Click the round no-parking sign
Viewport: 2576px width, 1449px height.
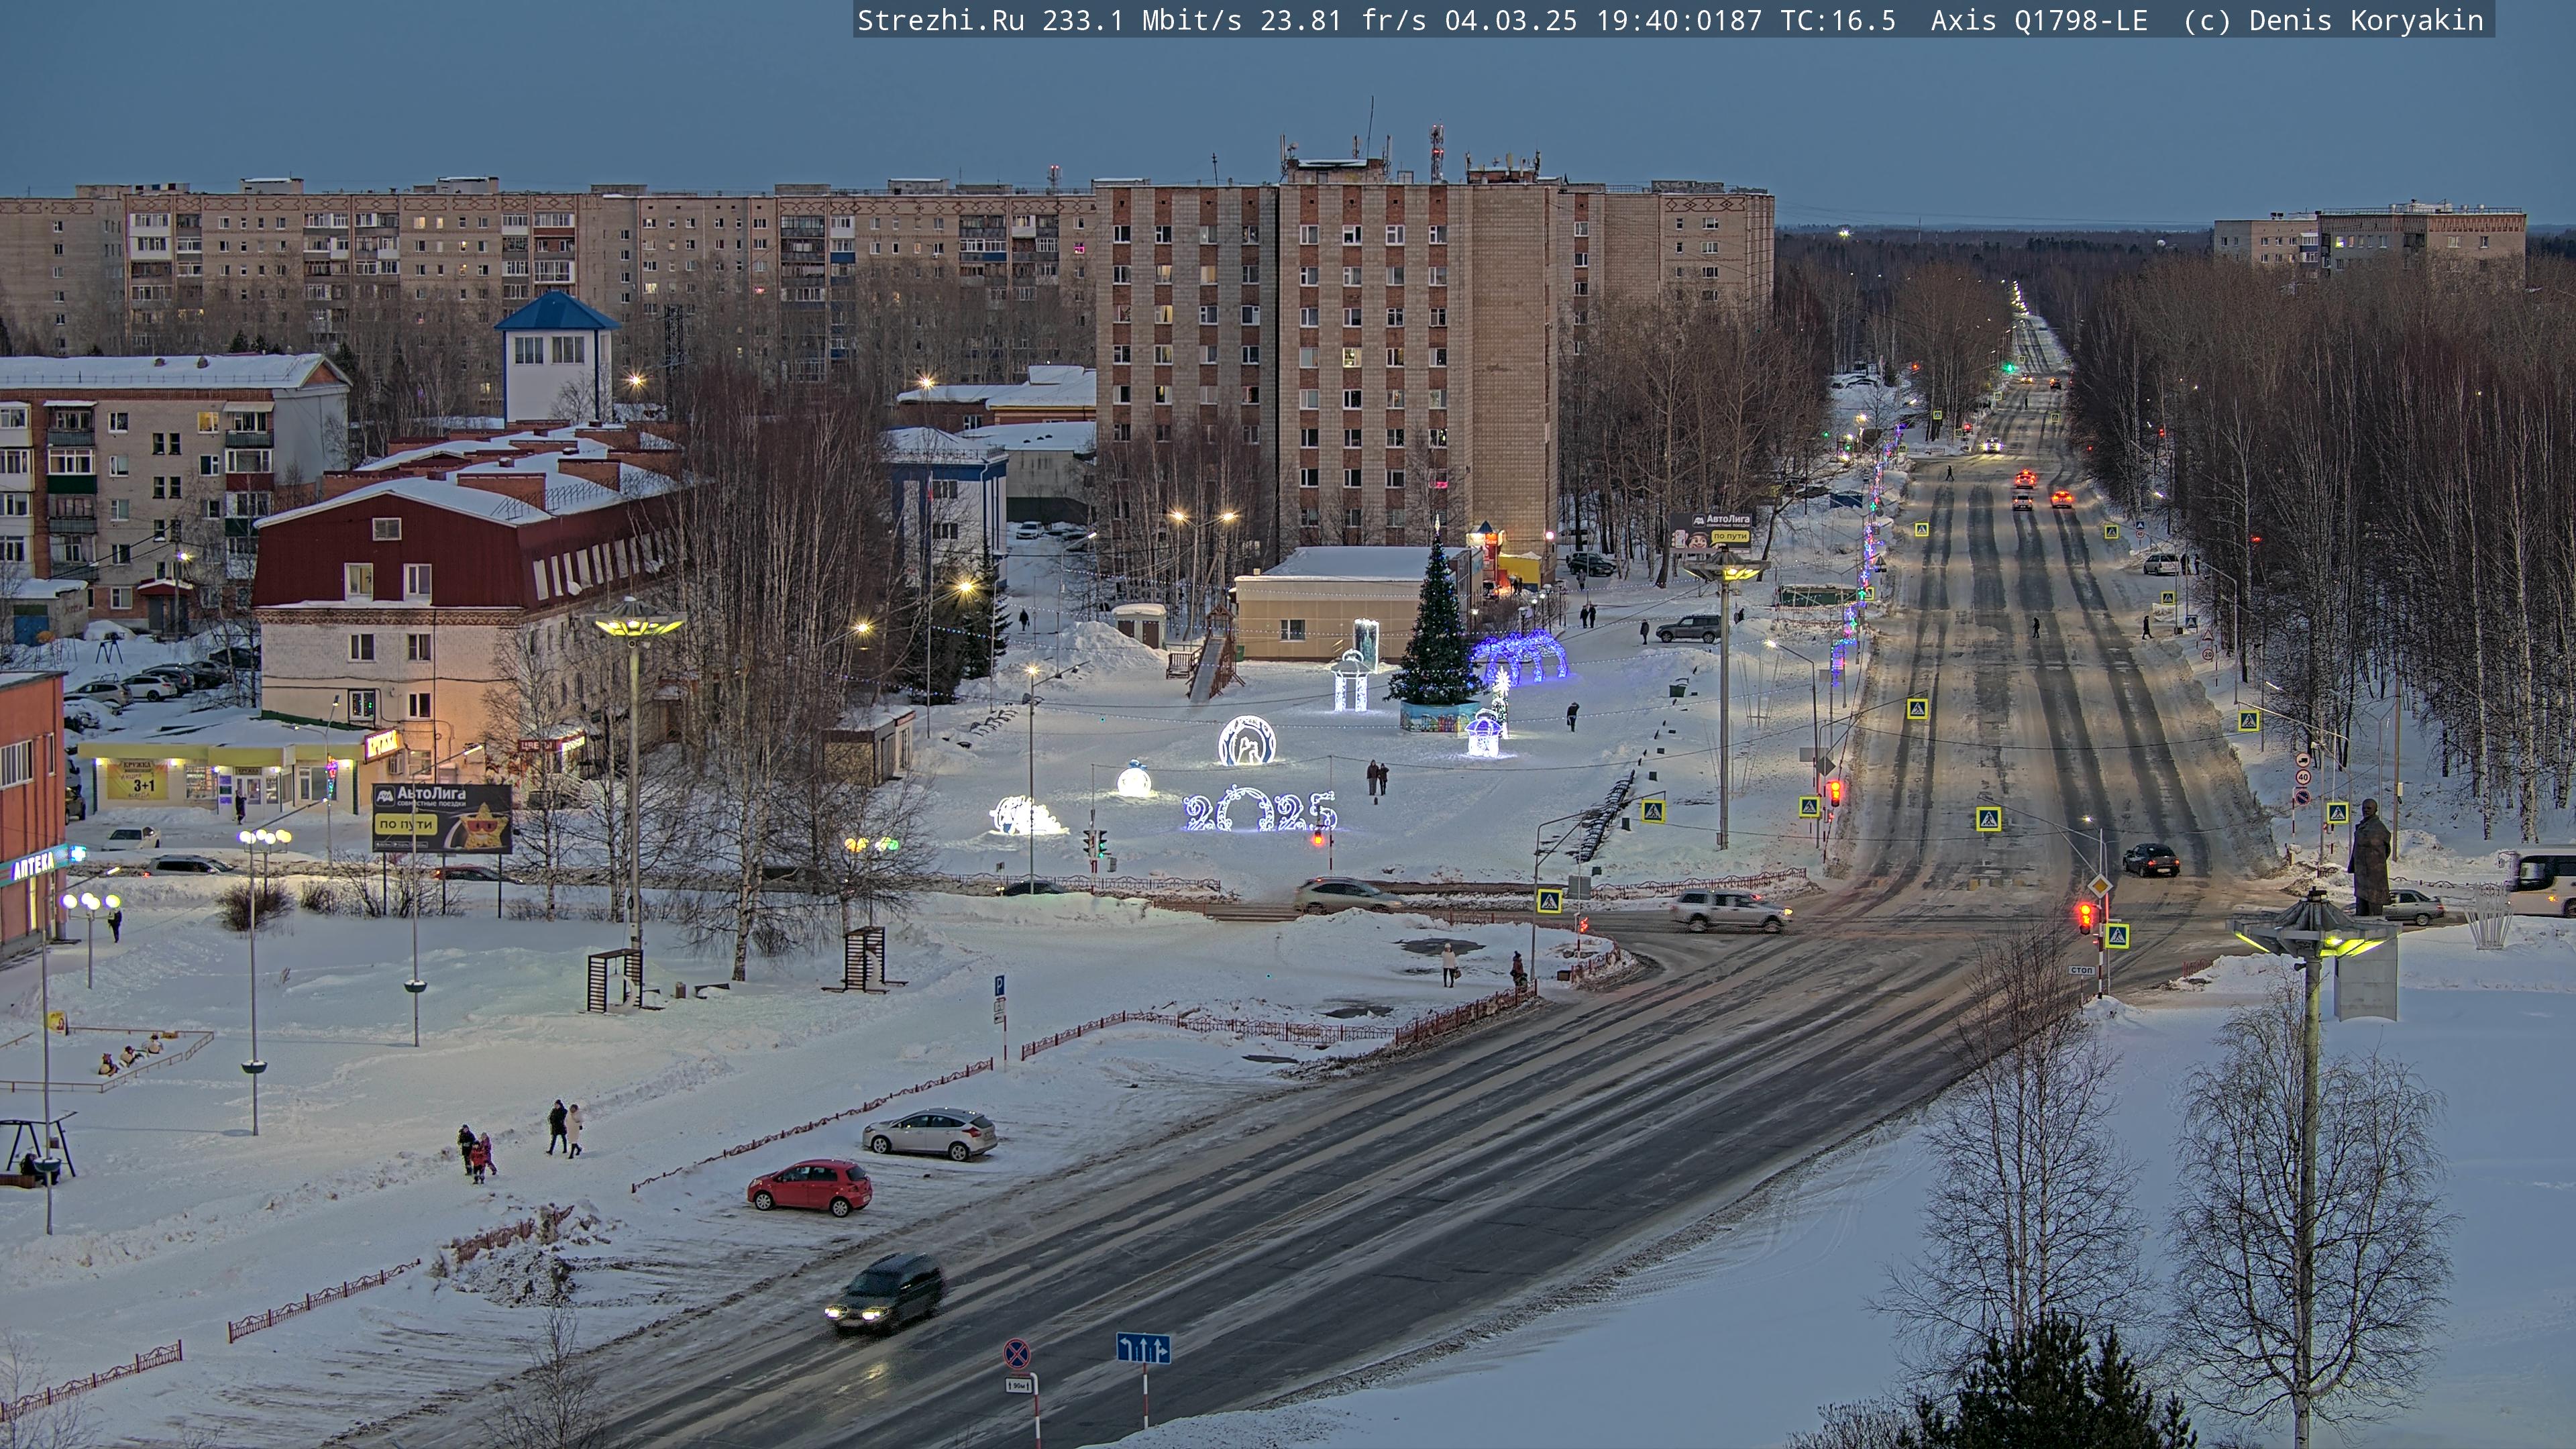click(1017, 1353)
